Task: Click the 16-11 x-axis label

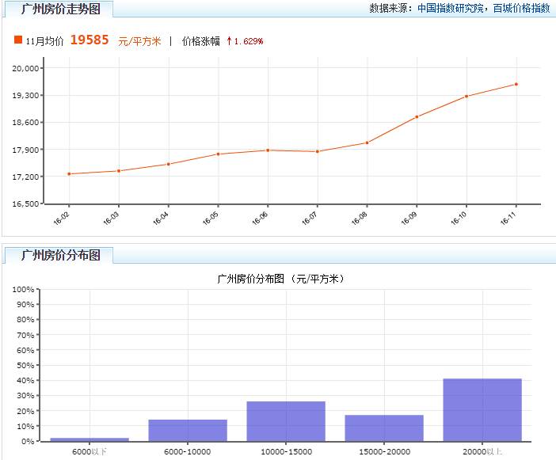Action: pos(508,218)
